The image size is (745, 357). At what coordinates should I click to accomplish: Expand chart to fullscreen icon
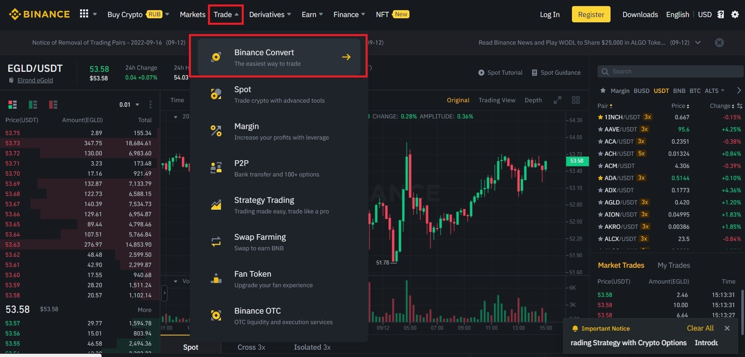click(557, 100)
